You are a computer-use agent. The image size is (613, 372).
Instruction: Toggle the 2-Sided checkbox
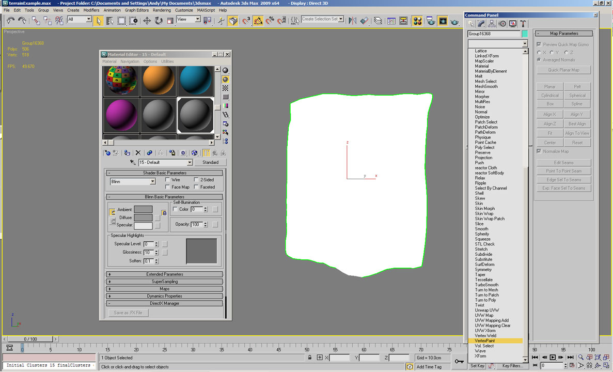tap(196, 180)
